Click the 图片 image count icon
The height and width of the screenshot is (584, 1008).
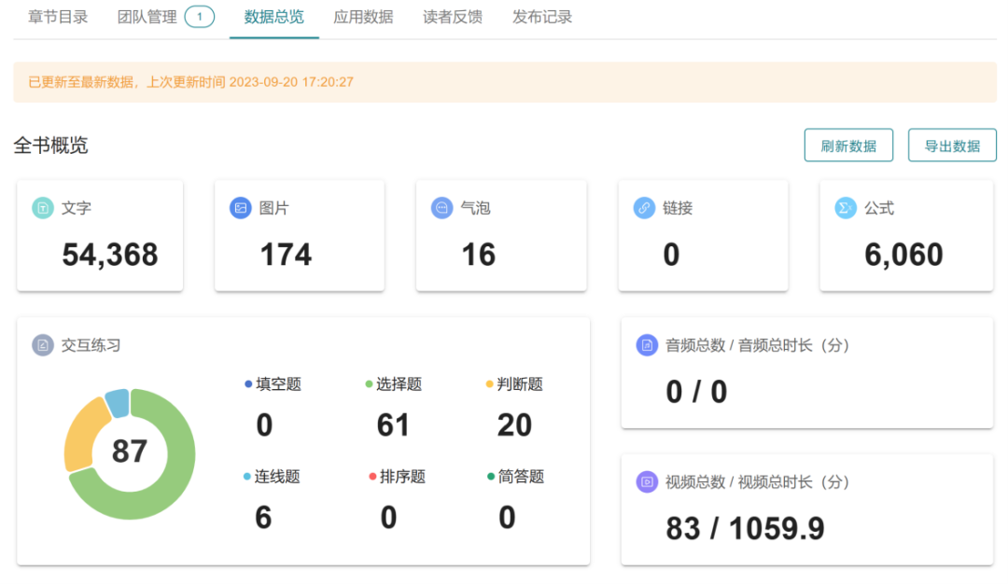241,208
